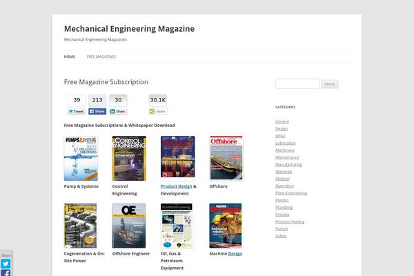The width and height of the screenshot is (414, 276).
Task: Open the Cogeneration & On-Site Power cover
Action: coord(80,226)
